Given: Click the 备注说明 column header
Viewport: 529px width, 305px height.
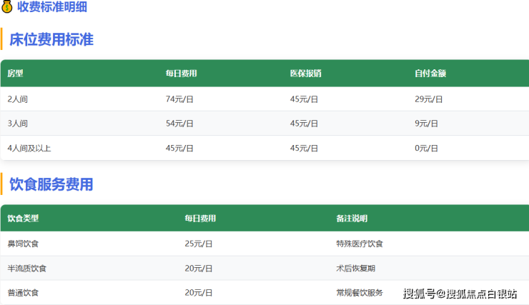Looking at the screenshot, I should (x=352, y=219).
